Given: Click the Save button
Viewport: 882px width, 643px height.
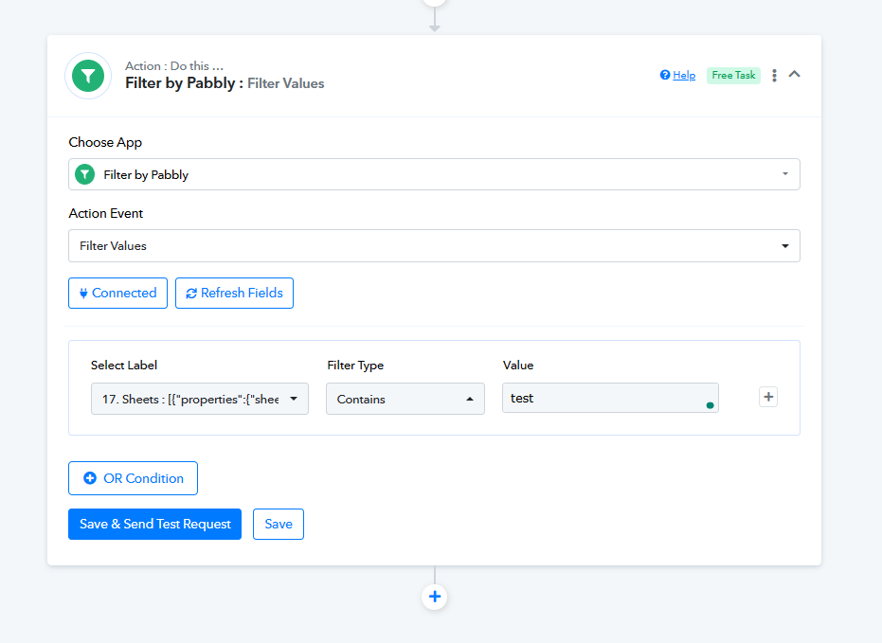Looking at the screenshot, I should 279,524.
